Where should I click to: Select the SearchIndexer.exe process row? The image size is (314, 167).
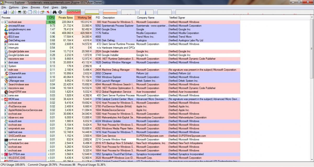(x=120, y=85)
